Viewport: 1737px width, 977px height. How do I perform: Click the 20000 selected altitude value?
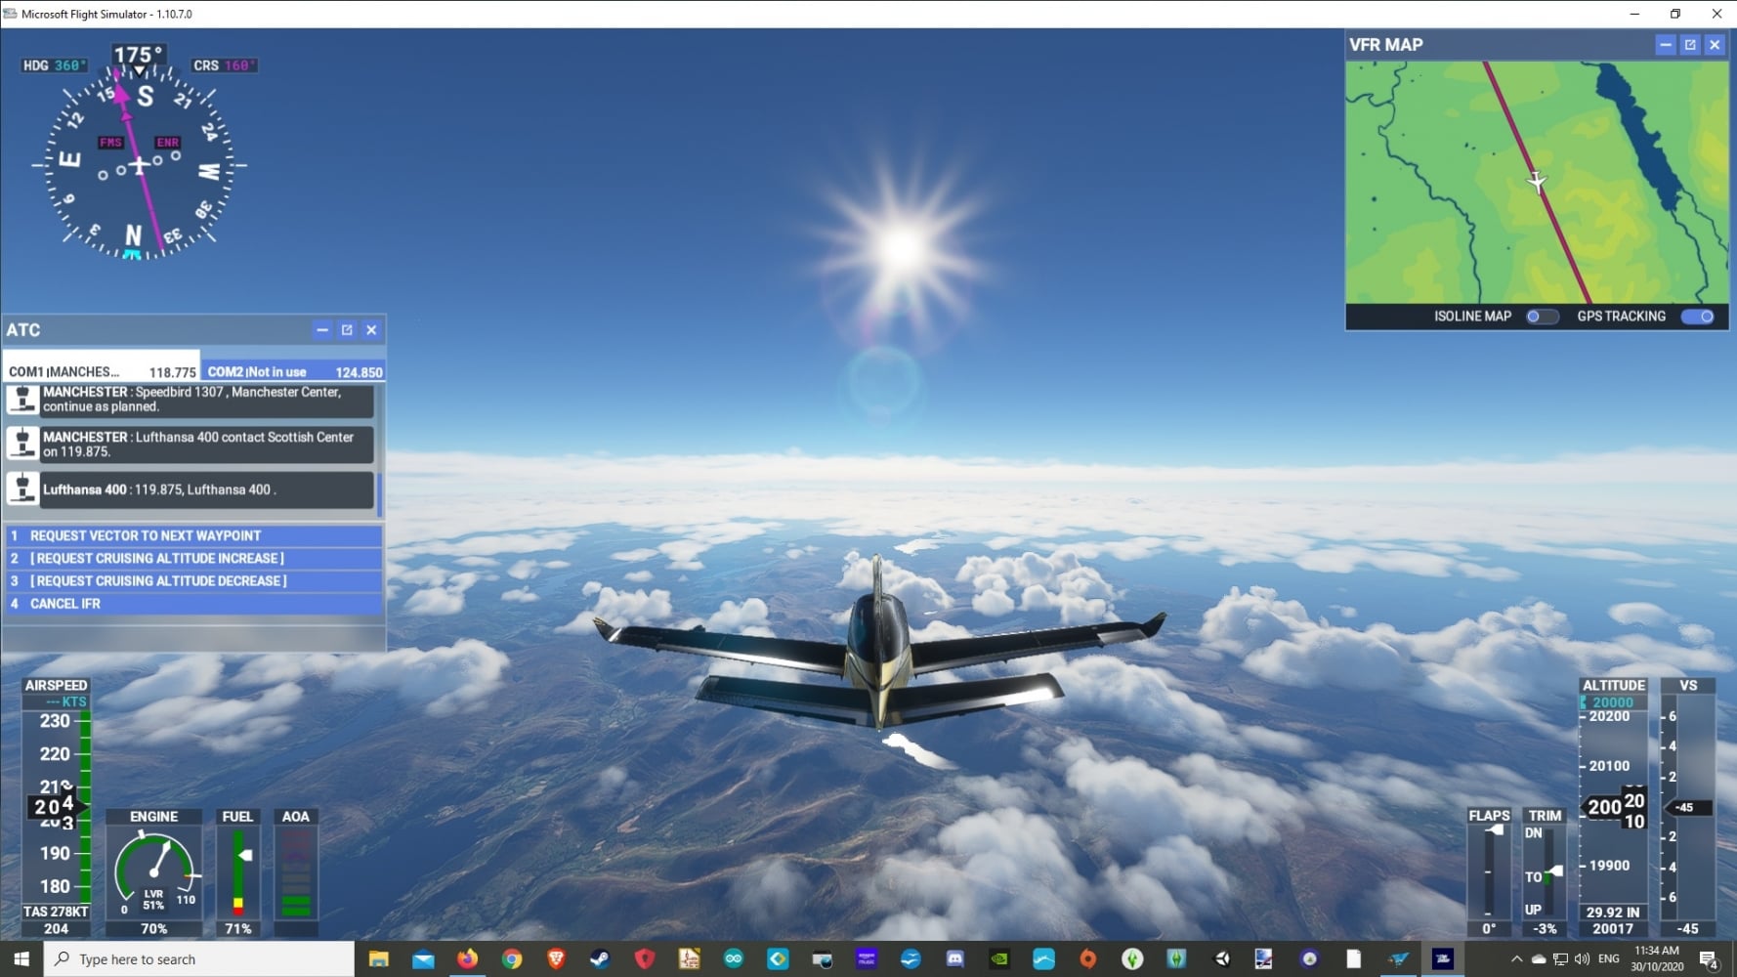[x=1613, y=702]
